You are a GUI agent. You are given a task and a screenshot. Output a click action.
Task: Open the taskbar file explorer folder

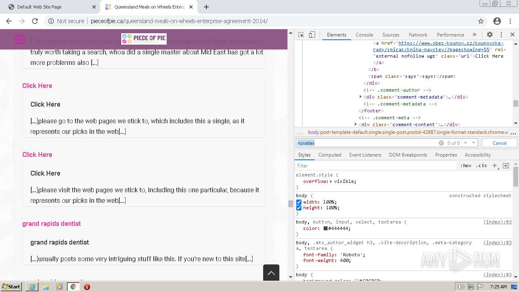point(46,287)
